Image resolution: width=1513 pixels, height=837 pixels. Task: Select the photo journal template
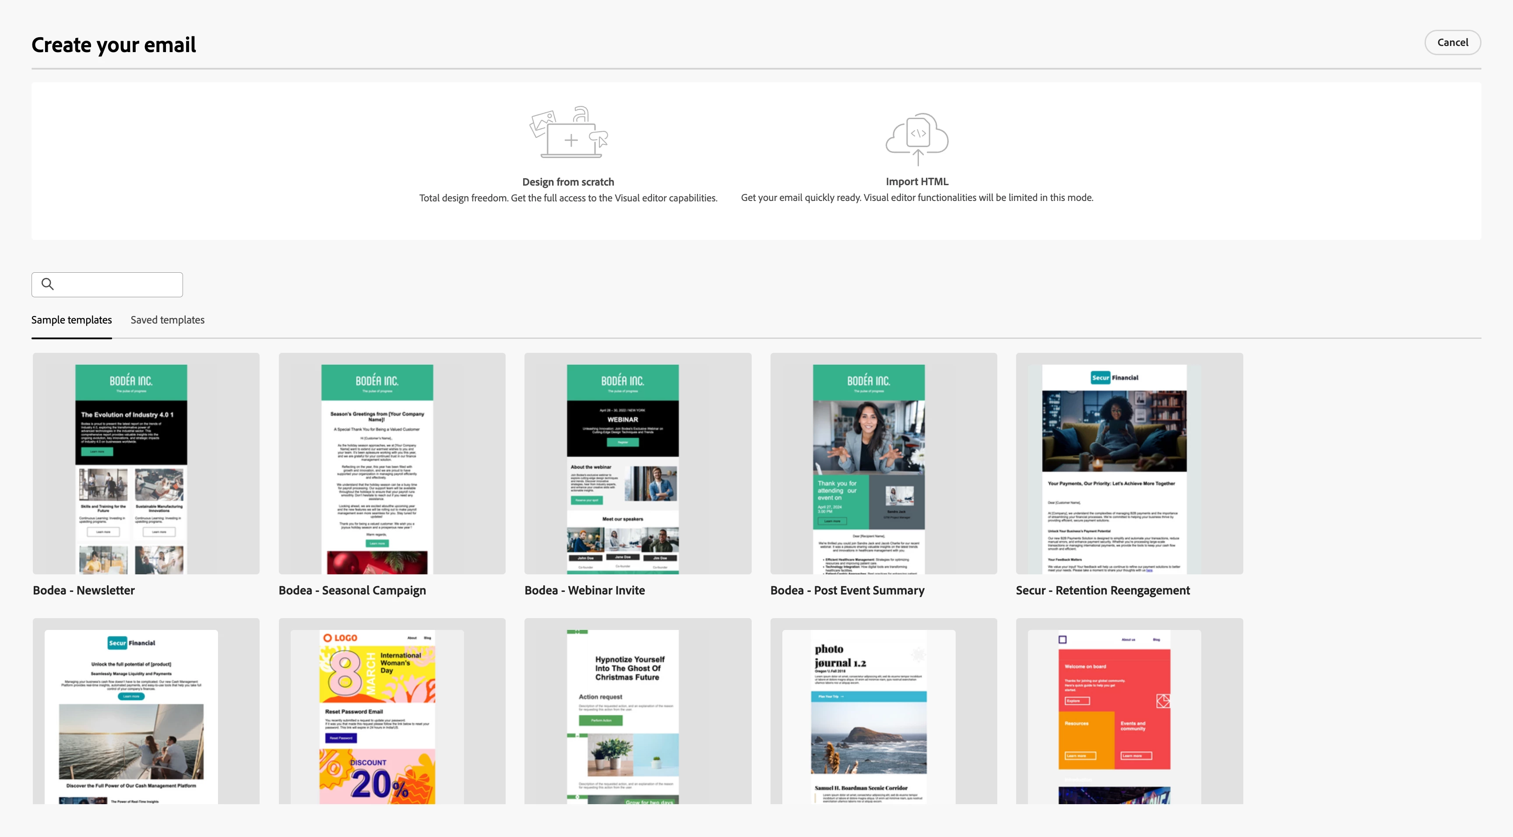[x=883, y=711]
